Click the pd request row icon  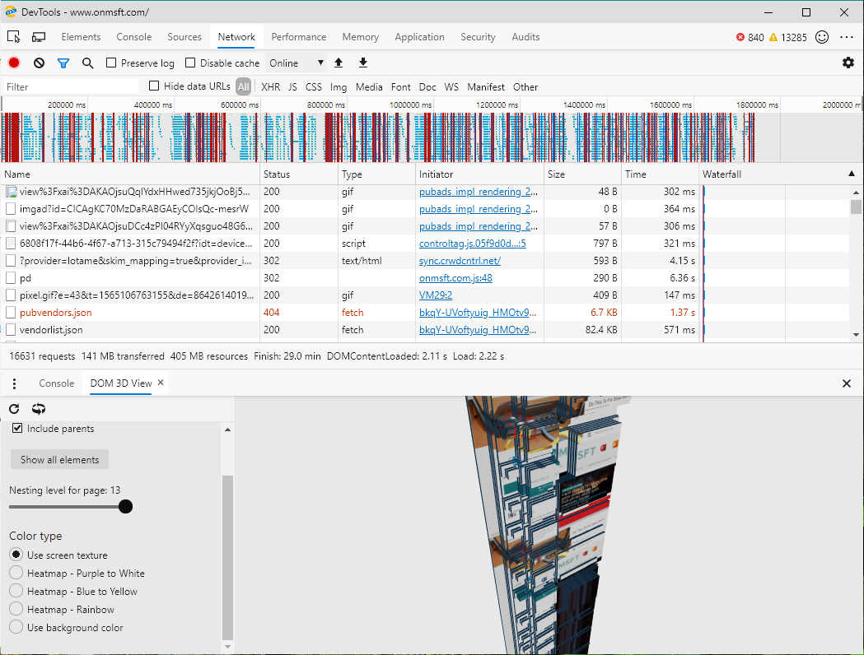pyautogui.click(x=11, y=278)
